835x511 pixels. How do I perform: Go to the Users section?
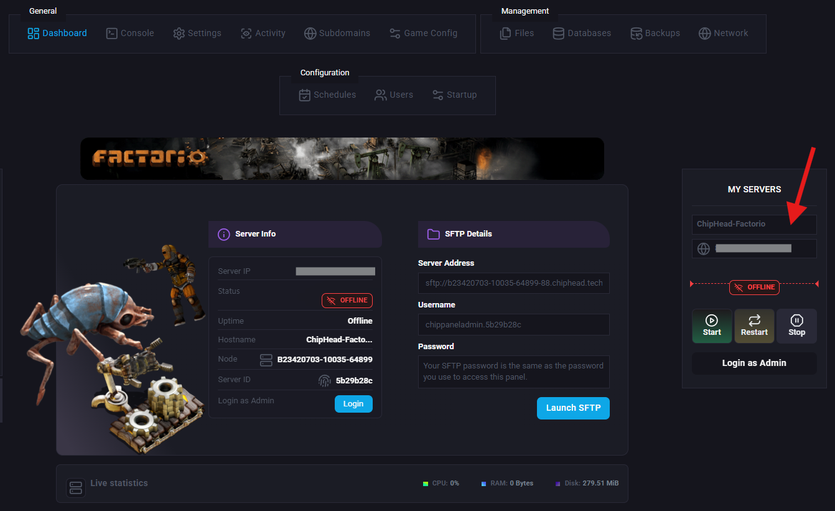tap(393, 95)
